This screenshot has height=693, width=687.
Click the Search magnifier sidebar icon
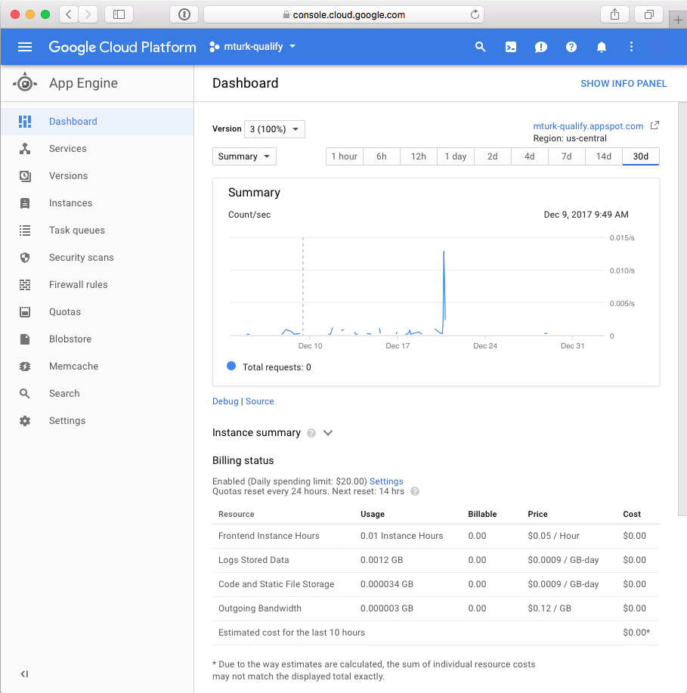[x=25, y=394]
